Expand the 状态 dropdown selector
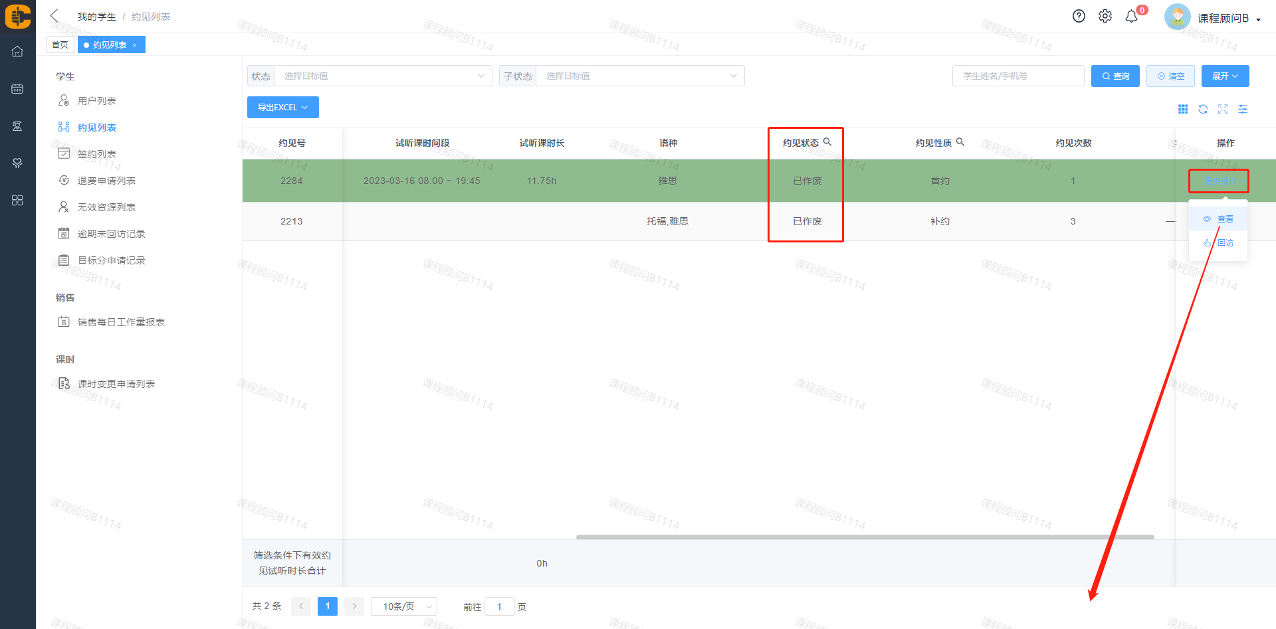 (x=382, y=76)
